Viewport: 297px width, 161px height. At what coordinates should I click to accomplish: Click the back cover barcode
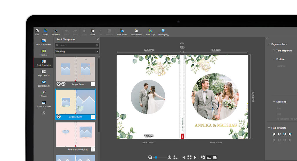click(148, 136)
